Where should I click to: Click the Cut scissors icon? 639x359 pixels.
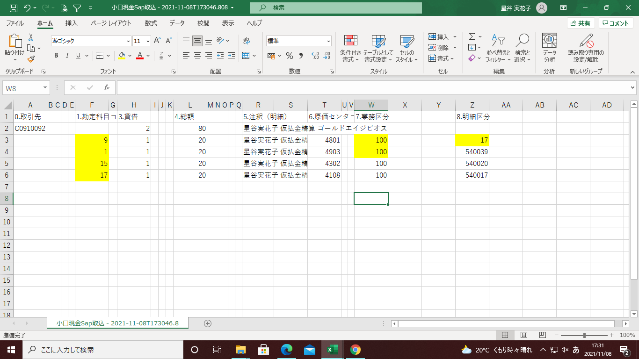pyautogui.click(x=31, y=37)
